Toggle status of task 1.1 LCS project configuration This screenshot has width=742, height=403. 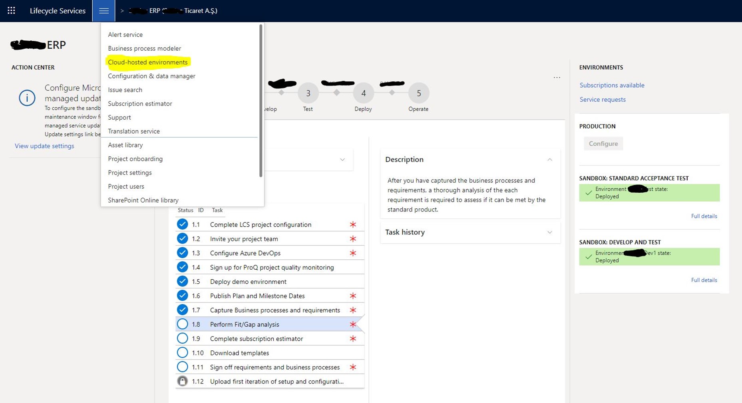click(182, 224)
